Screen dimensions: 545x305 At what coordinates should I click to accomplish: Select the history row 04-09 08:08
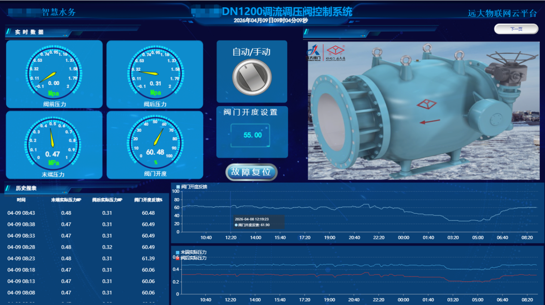point(85,293)
